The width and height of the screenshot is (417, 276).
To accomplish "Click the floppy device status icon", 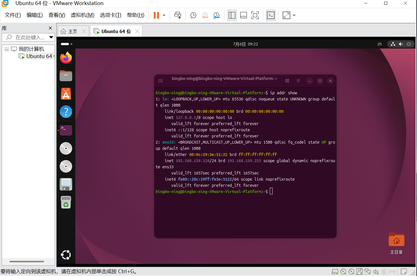I will (360, 272).
